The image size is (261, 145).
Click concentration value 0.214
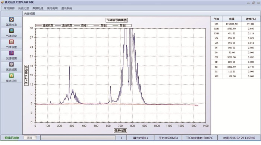coord(251,43)
